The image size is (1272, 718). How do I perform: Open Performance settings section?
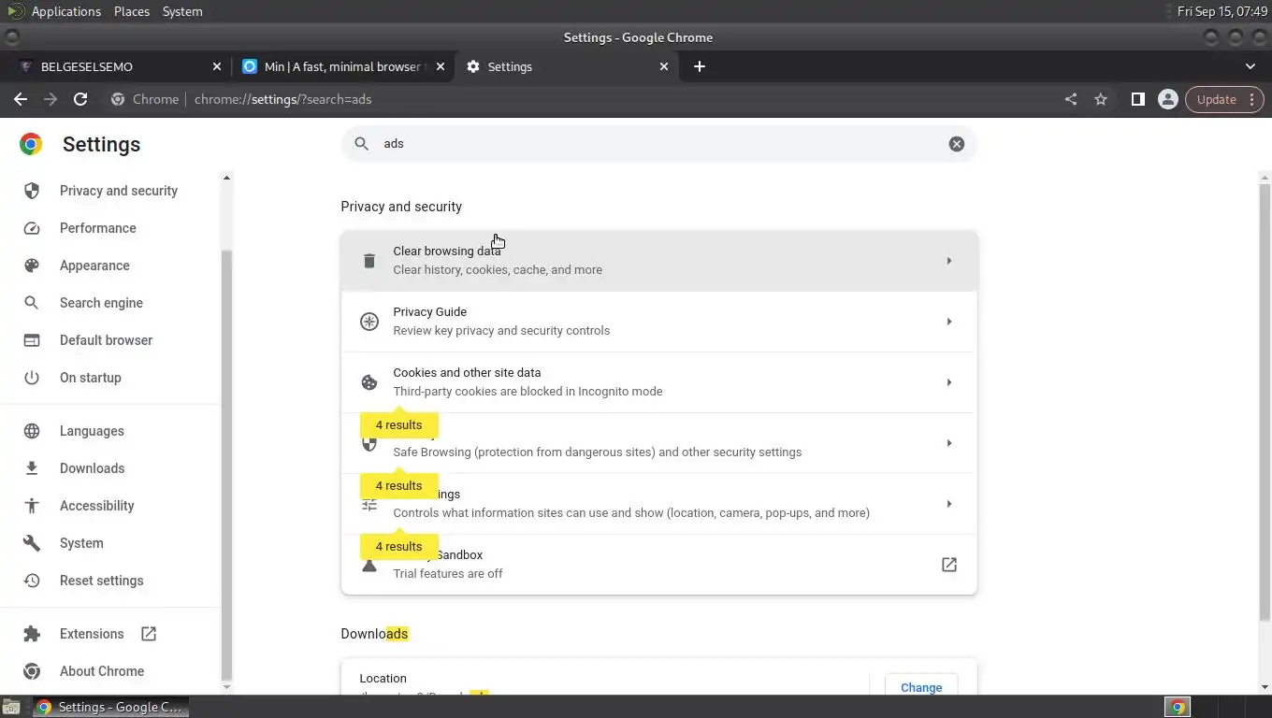[x=97, y=228]
